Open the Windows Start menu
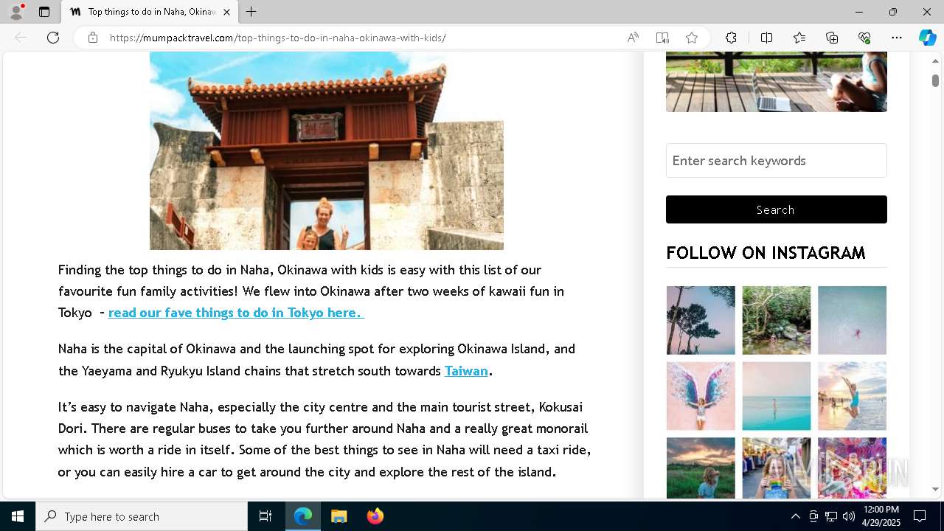Screen dimensions: 944x531 point(18,516)
